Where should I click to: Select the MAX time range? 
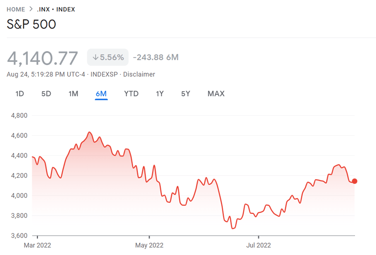coord(216,94)
